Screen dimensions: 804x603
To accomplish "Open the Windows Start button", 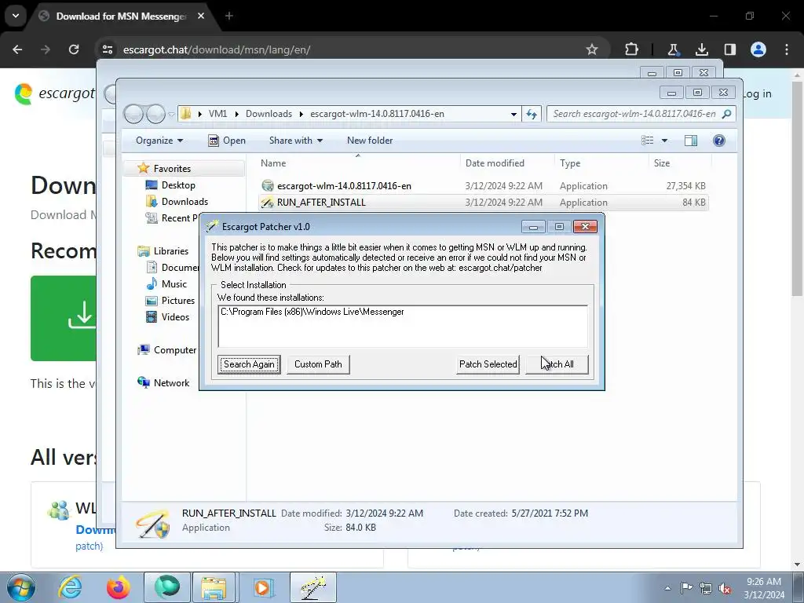I will coord(20,587).
